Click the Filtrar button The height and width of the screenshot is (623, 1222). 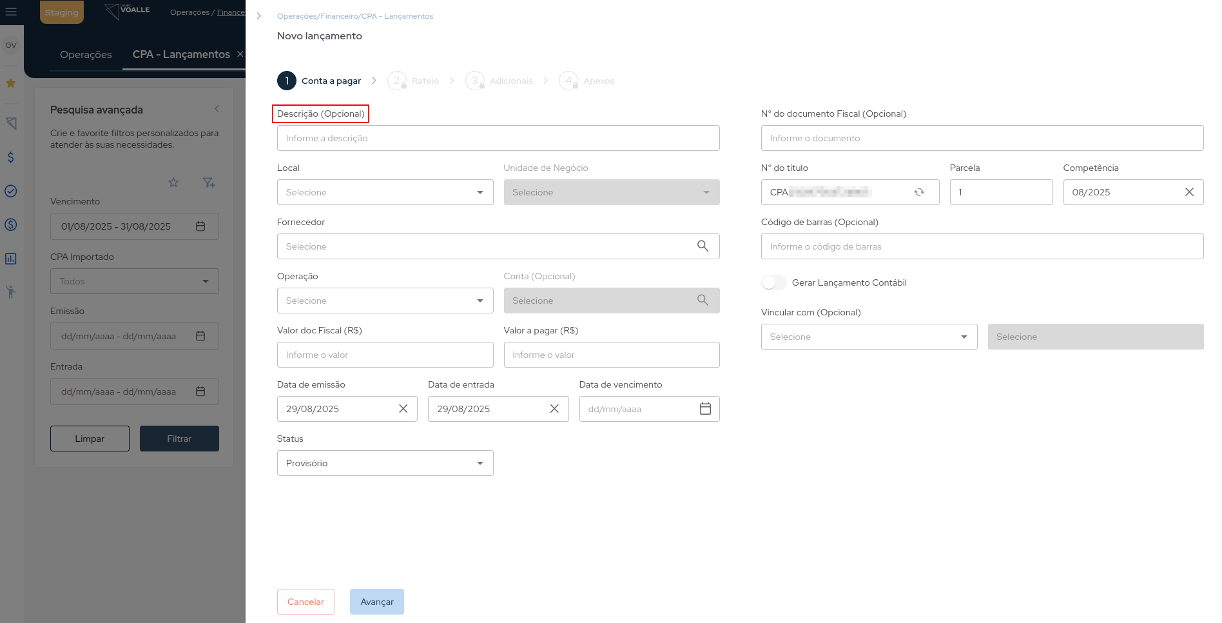click(x=179, y=439)
